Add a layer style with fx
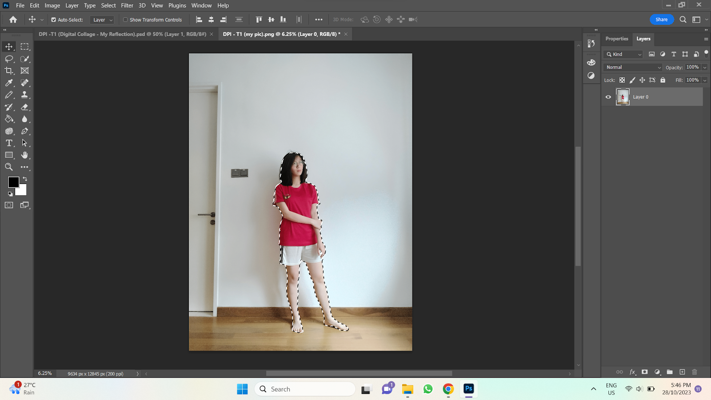The height and width of the screenshot is (400, 711). tap(632, 372)
